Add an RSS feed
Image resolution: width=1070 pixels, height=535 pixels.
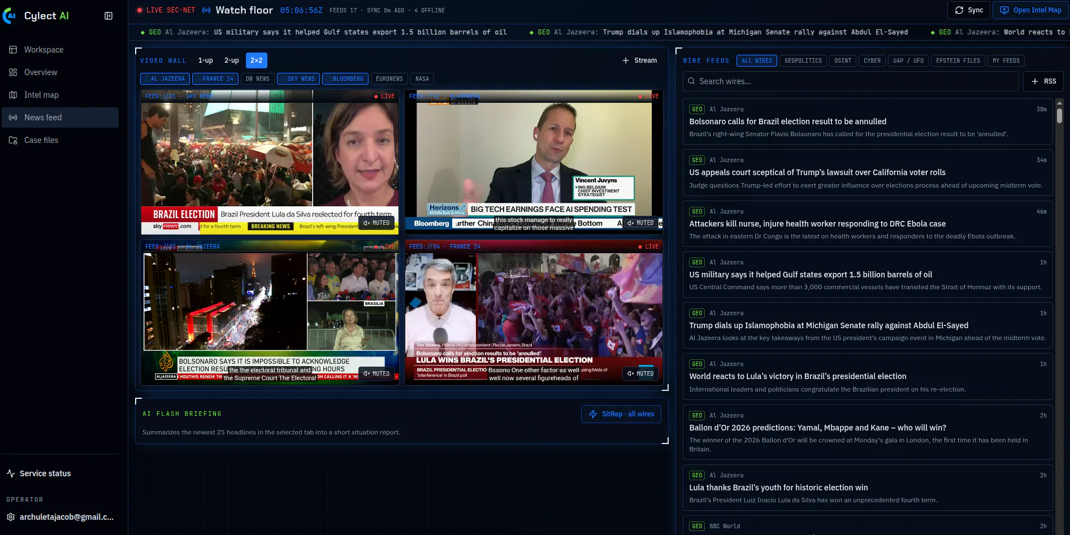(x=1043, y=81)
